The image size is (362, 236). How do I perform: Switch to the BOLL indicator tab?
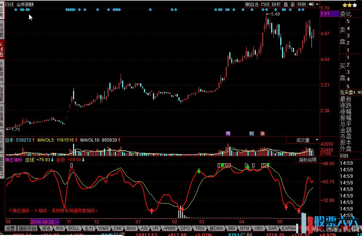pyautogui.click(x=74, y=228)
